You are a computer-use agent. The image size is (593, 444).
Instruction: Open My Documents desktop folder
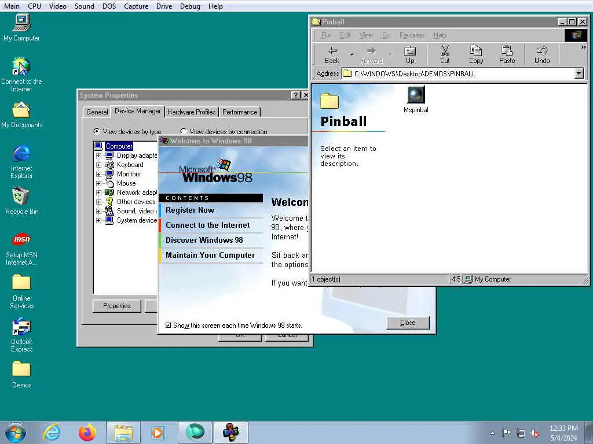[x=21, y=115]
